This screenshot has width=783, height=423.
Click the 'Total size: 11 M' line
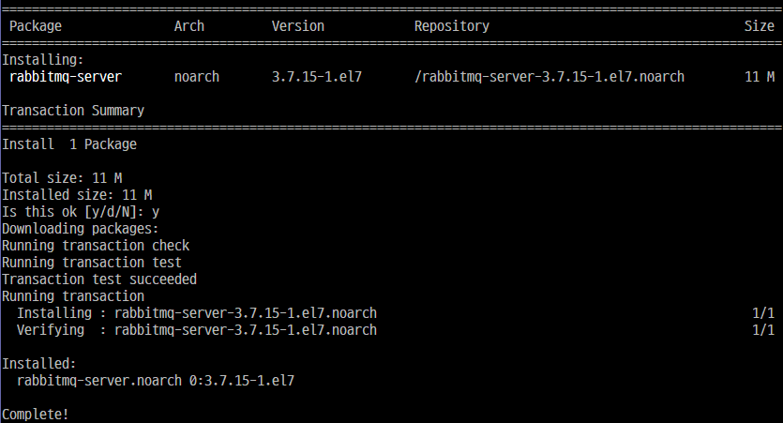click(x=62, y=178)
